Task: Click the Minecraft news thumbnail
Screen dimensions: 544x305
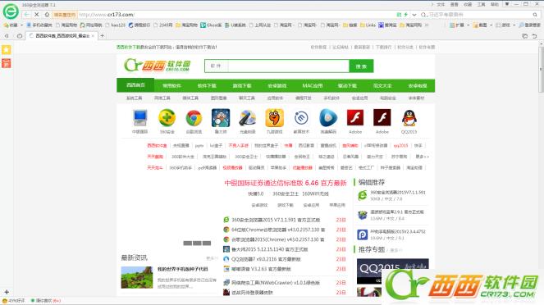Action: point(137,277)
